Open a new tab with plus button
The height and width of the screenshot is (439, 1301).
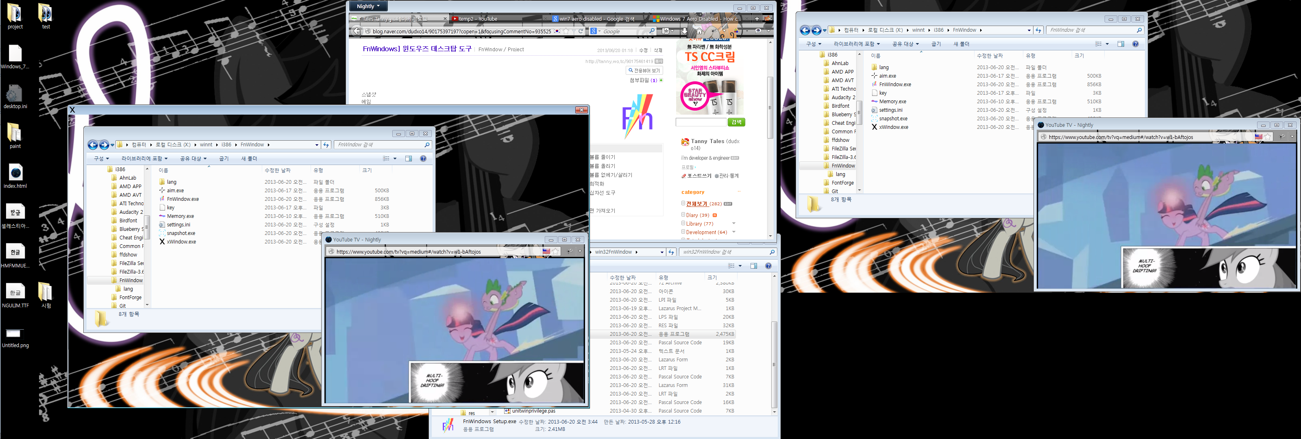(x=757, y=19)
